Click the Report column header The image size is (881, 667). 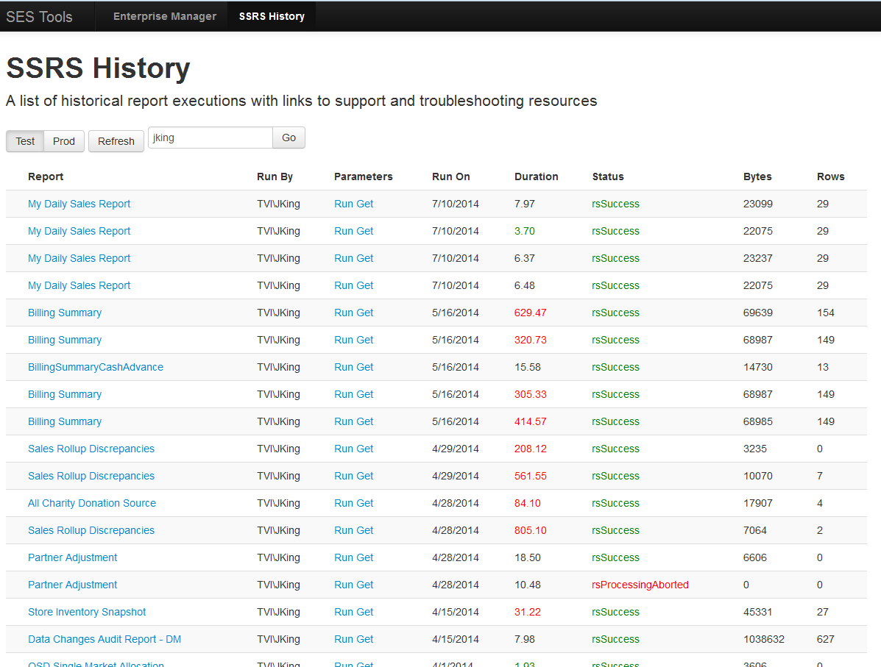pyautogui.click(x=46, y=176)
